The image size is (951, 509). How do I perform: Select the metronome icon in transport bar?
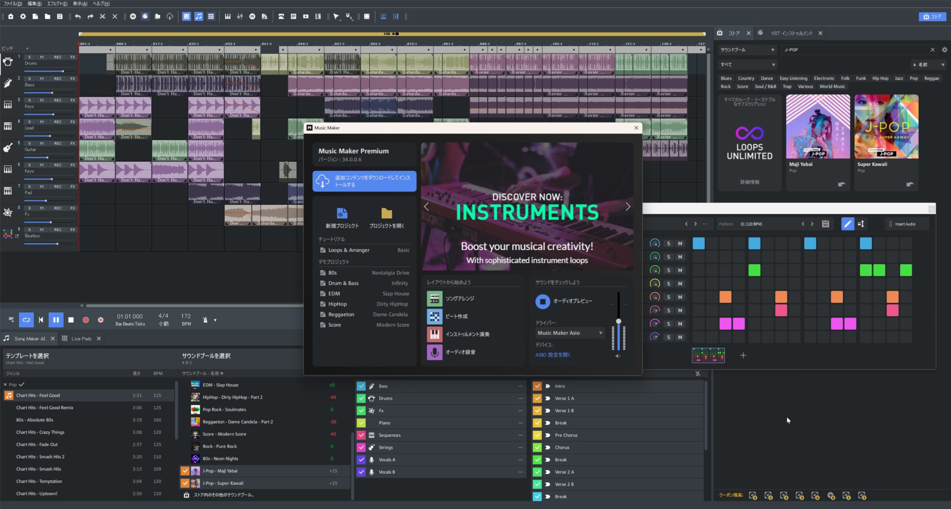205,320
